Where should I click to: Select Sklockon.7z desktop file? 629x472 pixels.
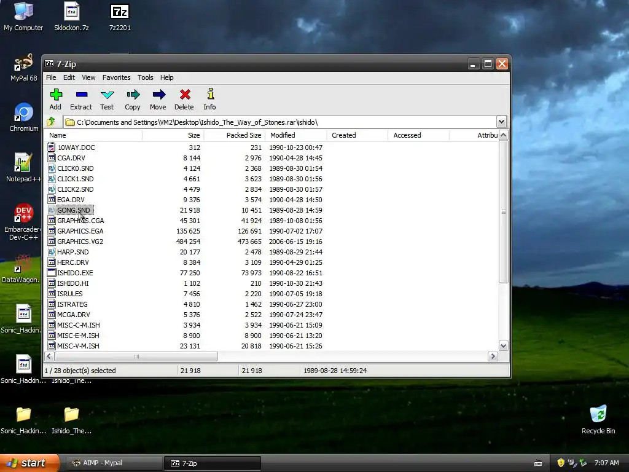coord(71,16)
